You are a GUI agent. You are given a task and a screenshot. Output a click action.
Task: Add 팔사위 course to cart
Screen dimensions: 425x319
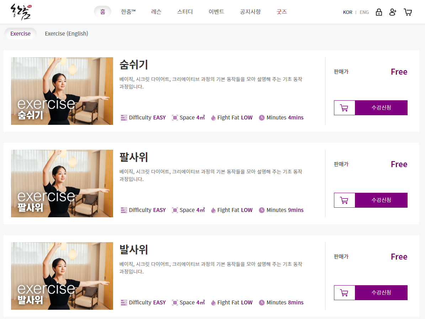pyautogui.click(x=344, y=200)
